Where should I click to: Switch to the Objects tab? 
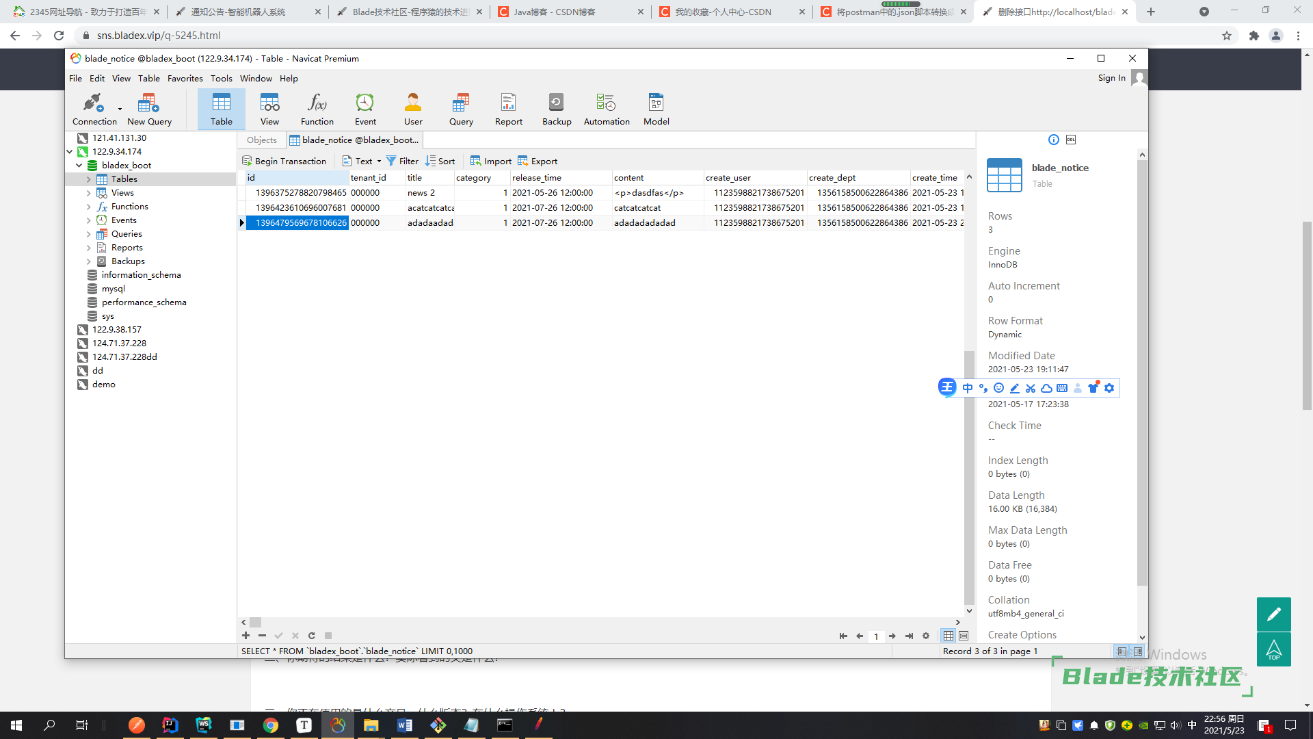262,140
